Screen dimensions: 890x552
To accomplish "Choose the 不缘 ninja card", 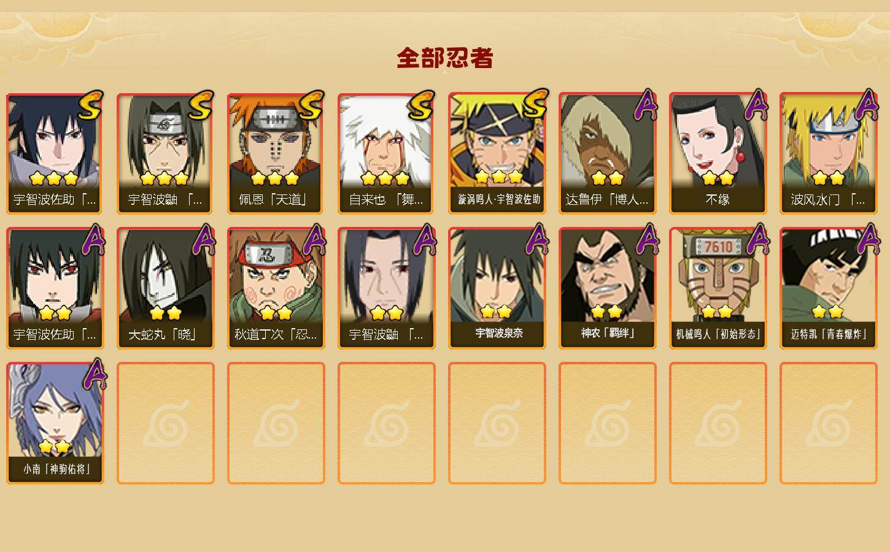I will 718,153.
